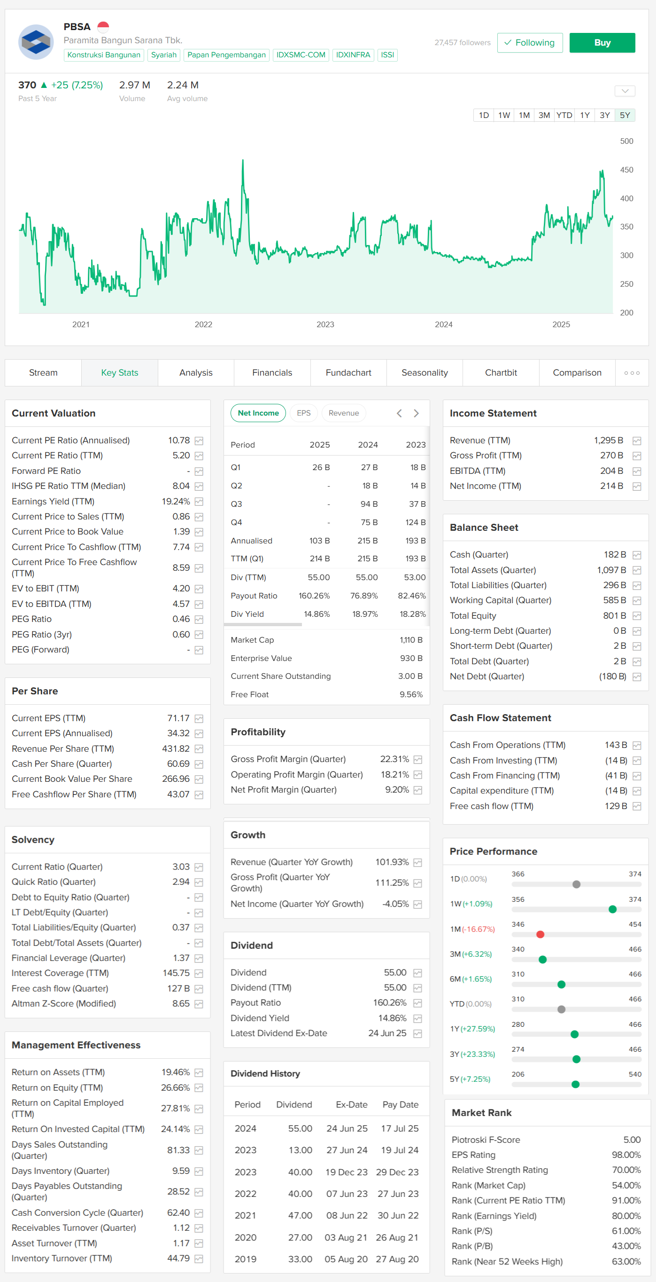Select the EPS pill
The image size is (656, 1282).
[304, 413]
